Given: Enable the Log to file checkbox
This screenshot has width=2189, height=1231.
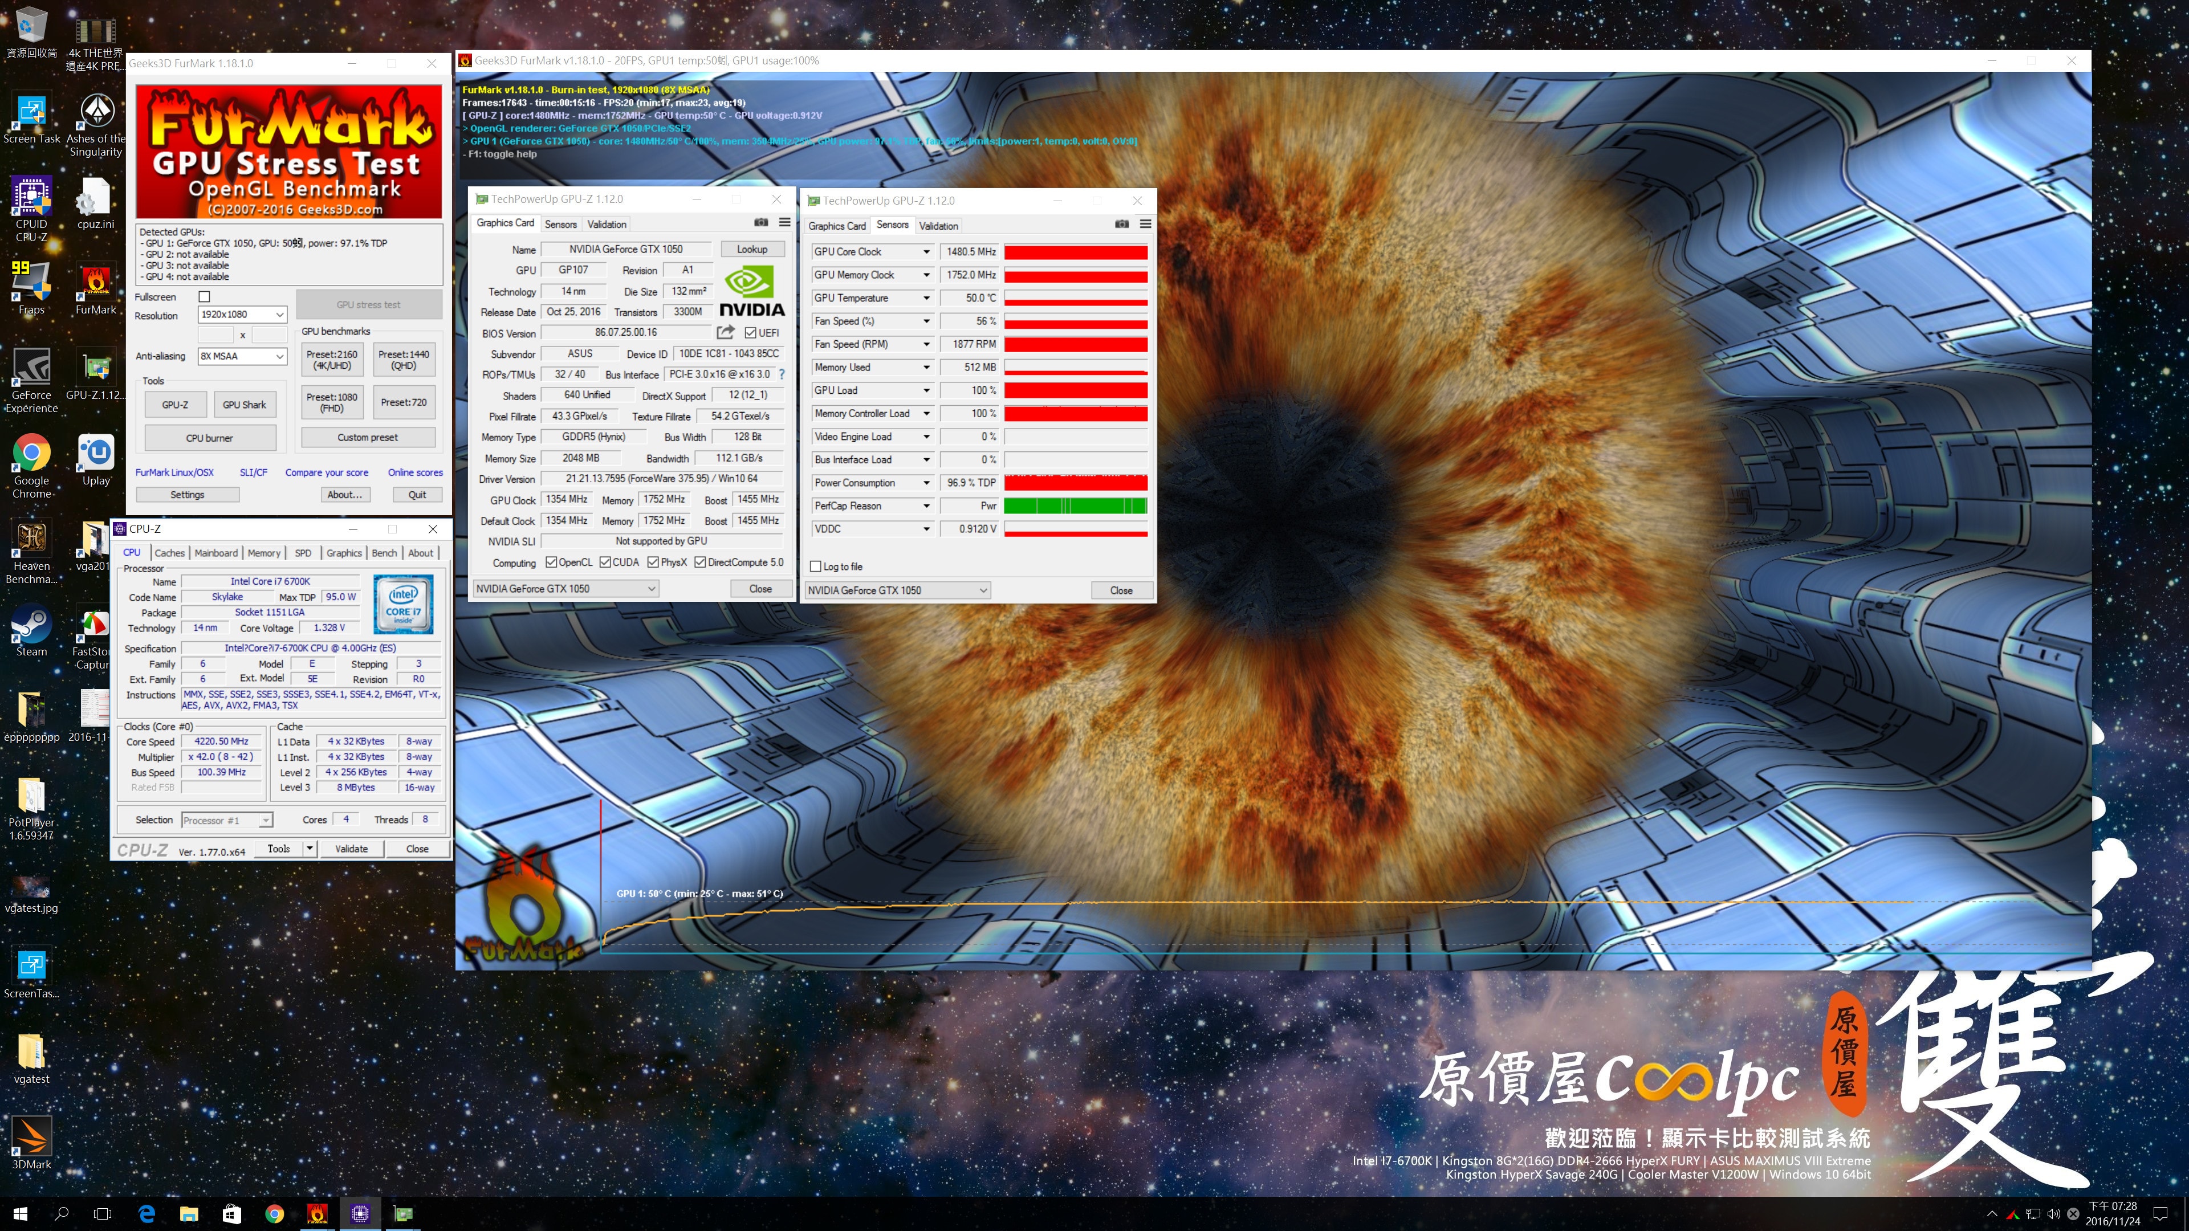Looking at the screenshot, I should point(816,566).
